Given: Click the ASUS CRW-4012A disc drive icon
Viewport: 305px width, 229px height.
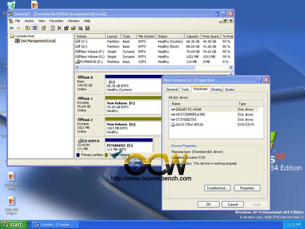Looking at the screenshot, I should click(x=173, y=125).
